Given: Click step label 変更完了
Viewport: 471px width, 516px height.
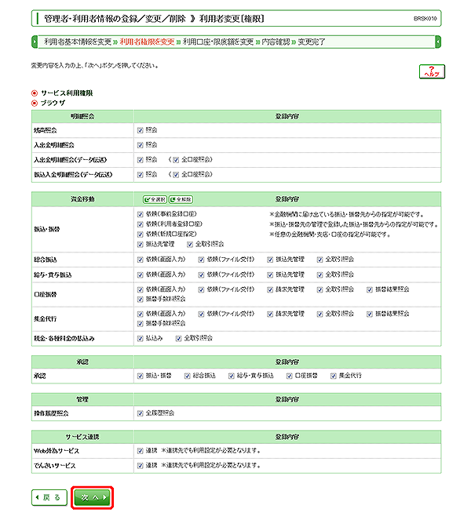Looking at the screenshot, I should tap(312, 42).
